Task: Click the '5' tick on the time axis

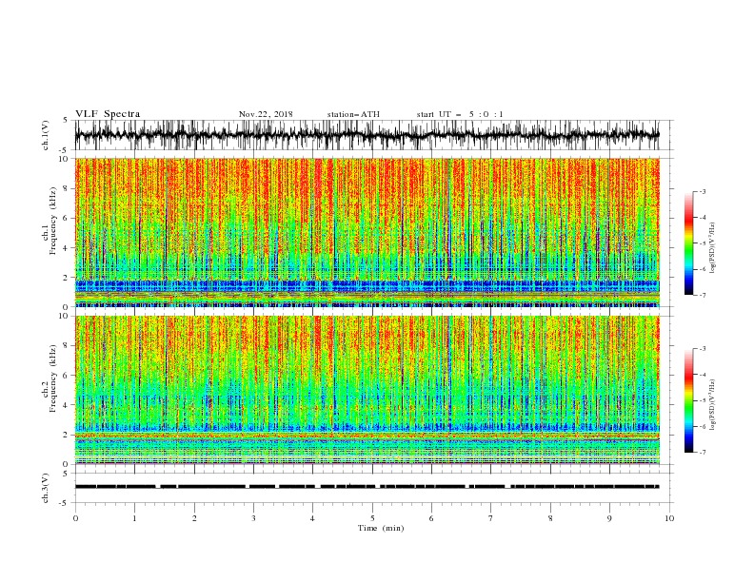Action: click(x=372, y=518)
